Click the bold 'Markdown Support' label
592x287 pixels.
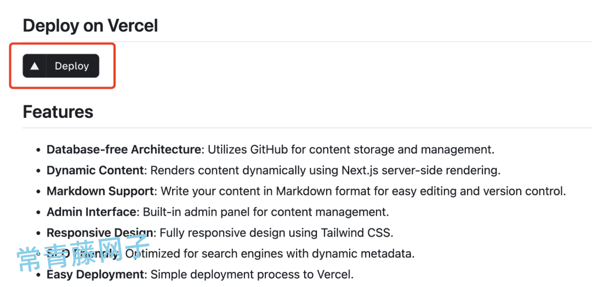click(101, 191)
